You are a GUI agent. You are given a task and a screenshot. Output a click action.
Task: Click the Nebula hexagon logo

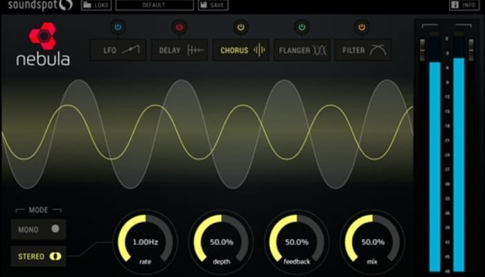43,36
